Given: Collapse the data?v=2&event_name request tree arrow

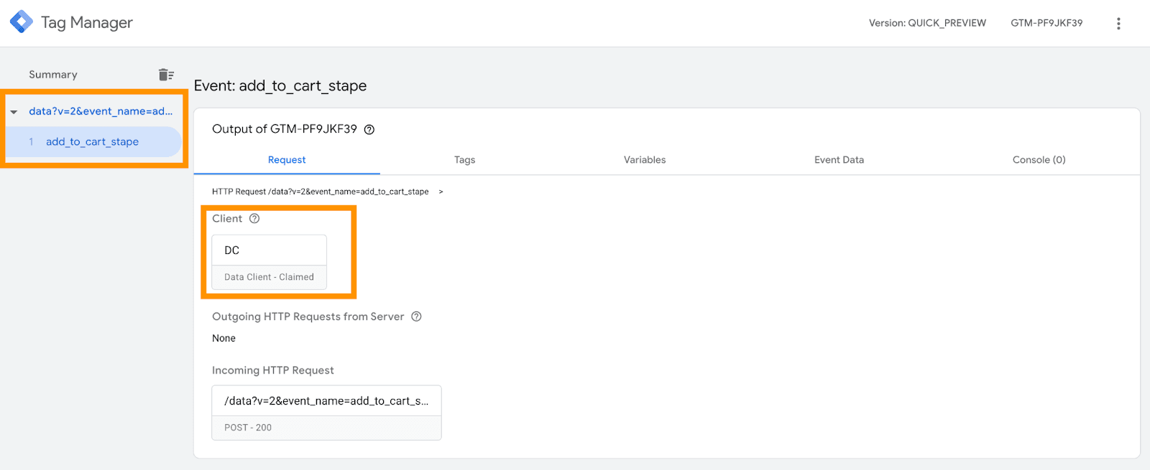Looking at the screenshot, I should pos(14,112).
